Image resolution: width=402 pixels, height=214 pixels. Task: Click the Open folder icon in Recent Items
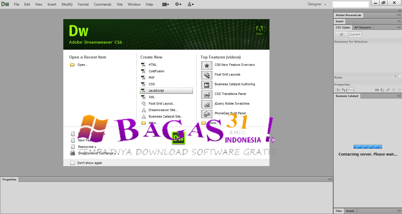point(72,65)
